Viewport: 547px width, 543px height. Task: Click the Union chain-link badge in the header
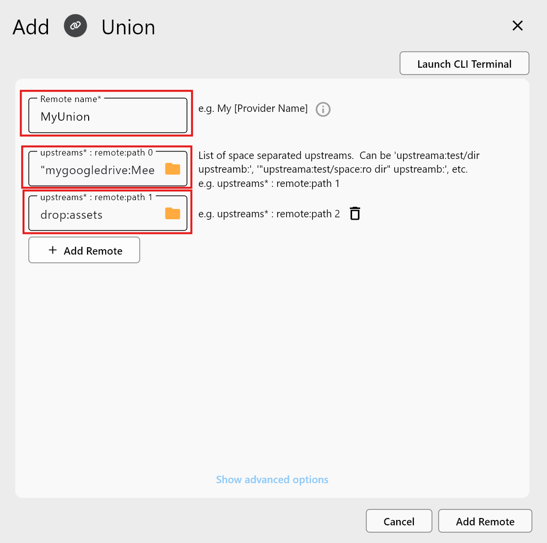[75, 26]
